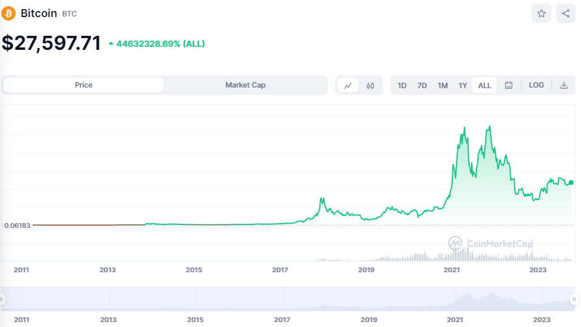Image resolution: width=581 pixels, height=327 pixels.
Task: Grab the right range slider handle
Action: tap(574, 299)
